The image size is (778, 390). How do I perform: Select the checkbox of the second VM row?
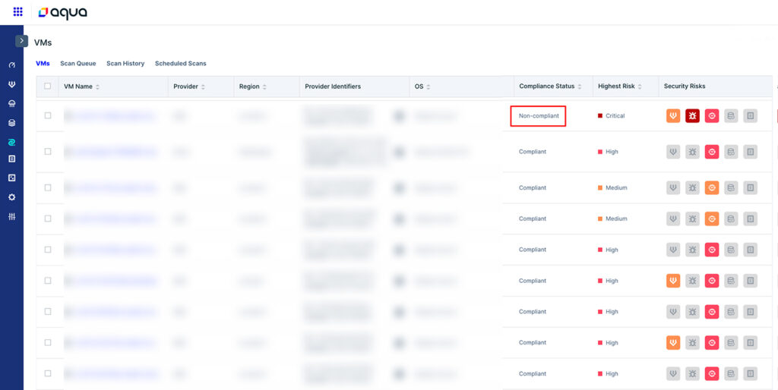[48, 152]
